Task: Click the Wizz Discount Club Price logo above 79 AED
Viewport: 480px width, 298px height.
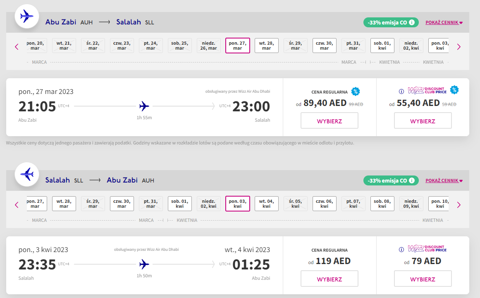Action: (x=427, y=249)
